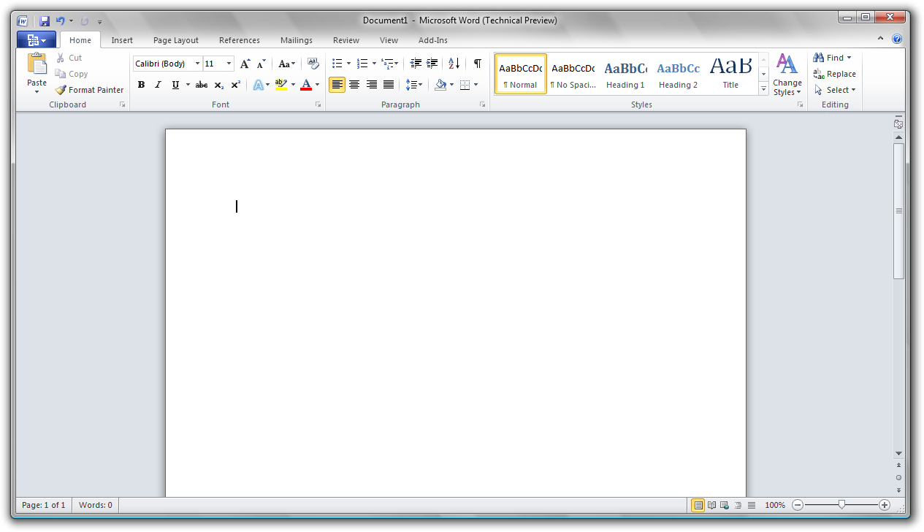Open the text highlight color tool
Screen dimensions: 924x532
pos(282,84)
